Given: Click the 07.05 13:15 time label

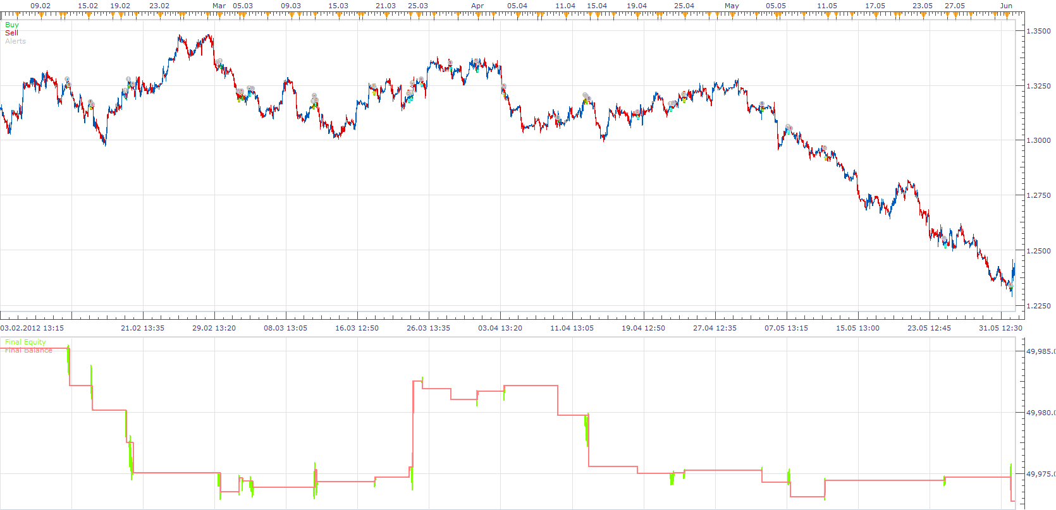Looking at the screenshot, I should tap(787, 328).
